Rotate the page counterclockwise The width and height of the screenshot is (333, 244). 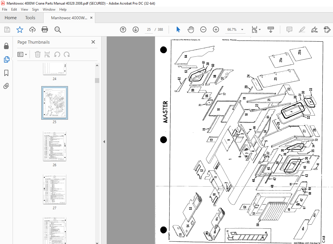tap(57, 55)
